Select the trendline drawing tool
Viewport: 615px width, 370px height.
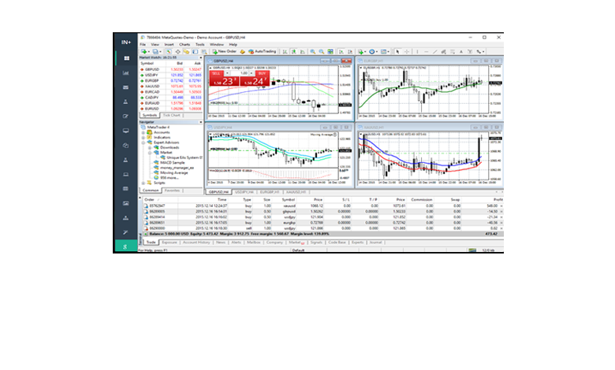pyautogui.click(x=435, y=51)
